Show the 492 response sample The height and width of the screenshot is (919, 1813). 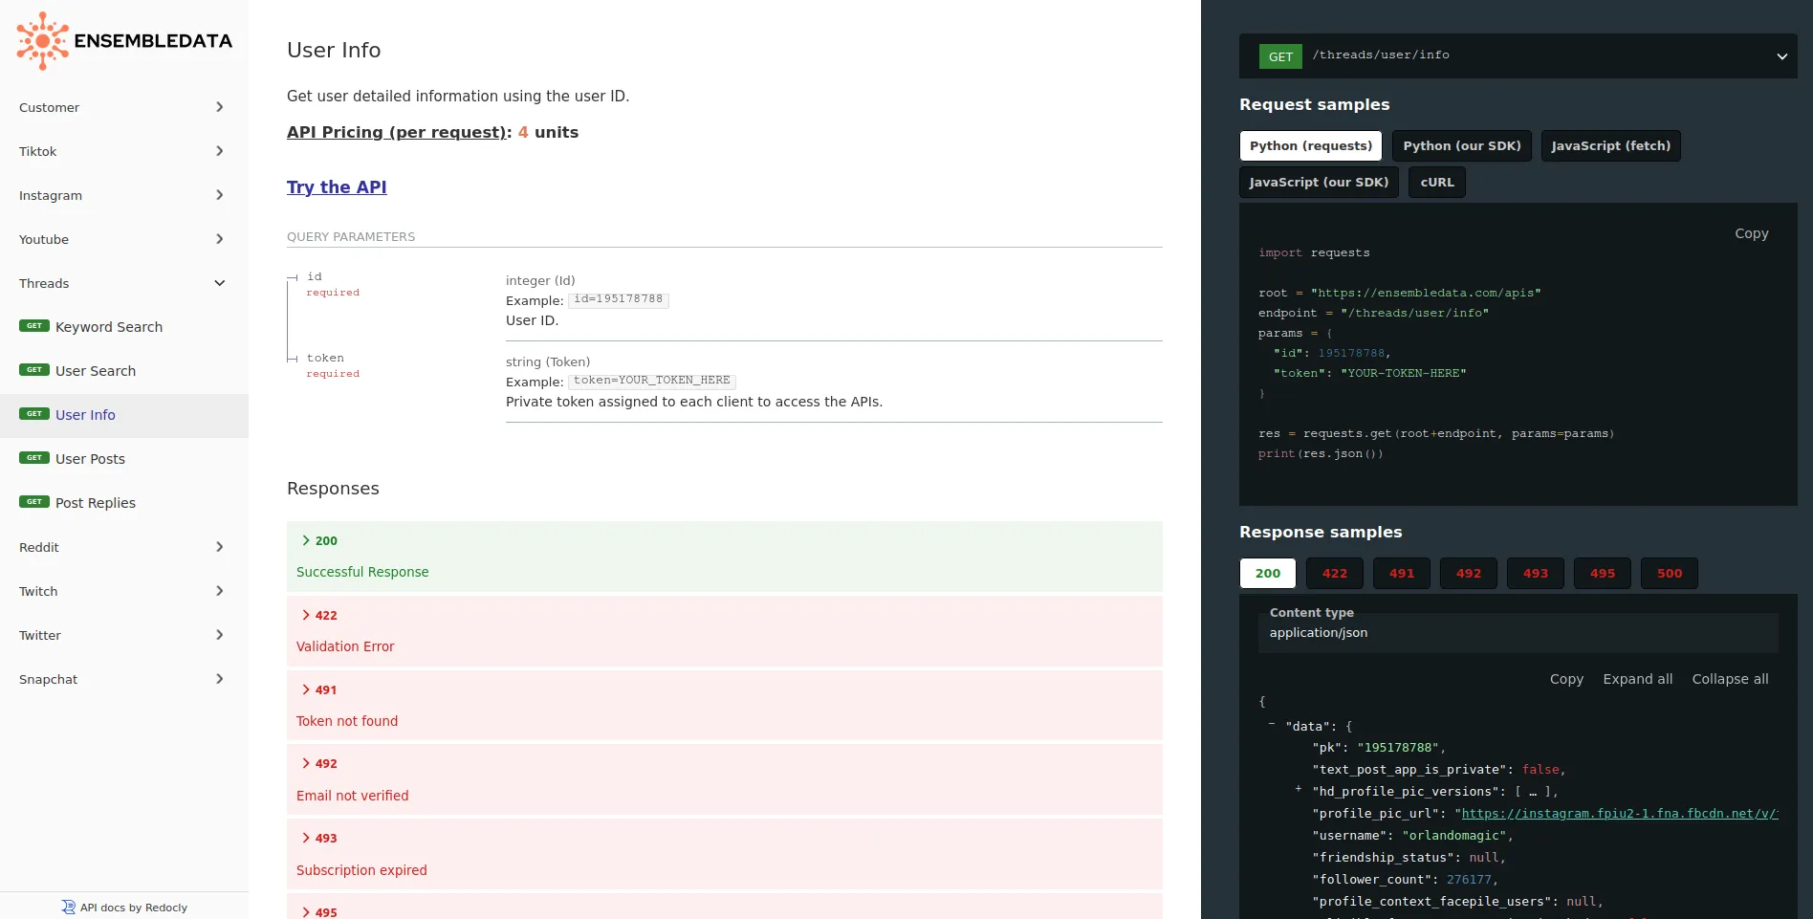tap(1469, 573)
